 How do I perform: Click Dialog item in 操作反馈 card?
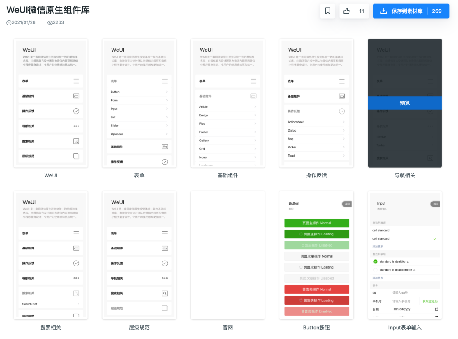pos(316,130)
